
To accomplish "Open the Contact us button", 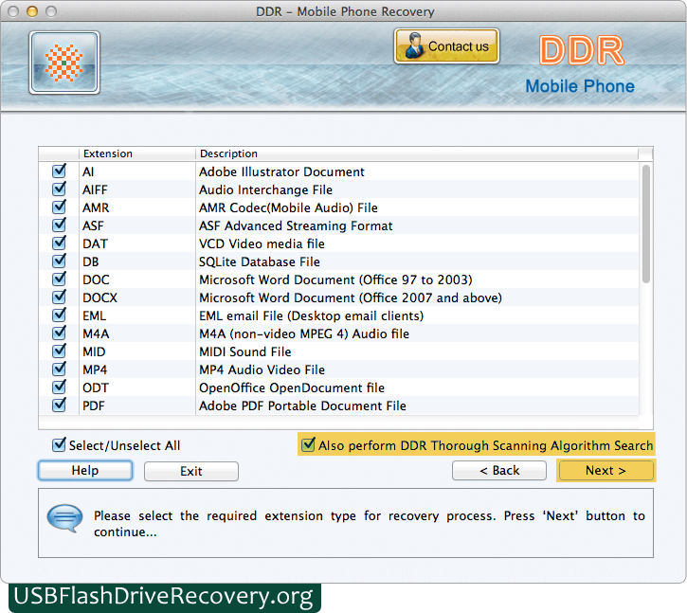I will pyautogui.click(x=446, y=46).
